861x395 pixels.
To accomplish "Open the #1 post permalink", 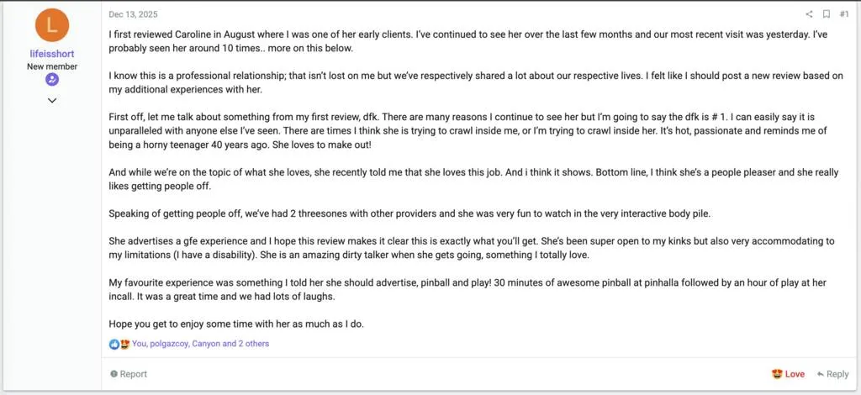I will tap(844, 14).
